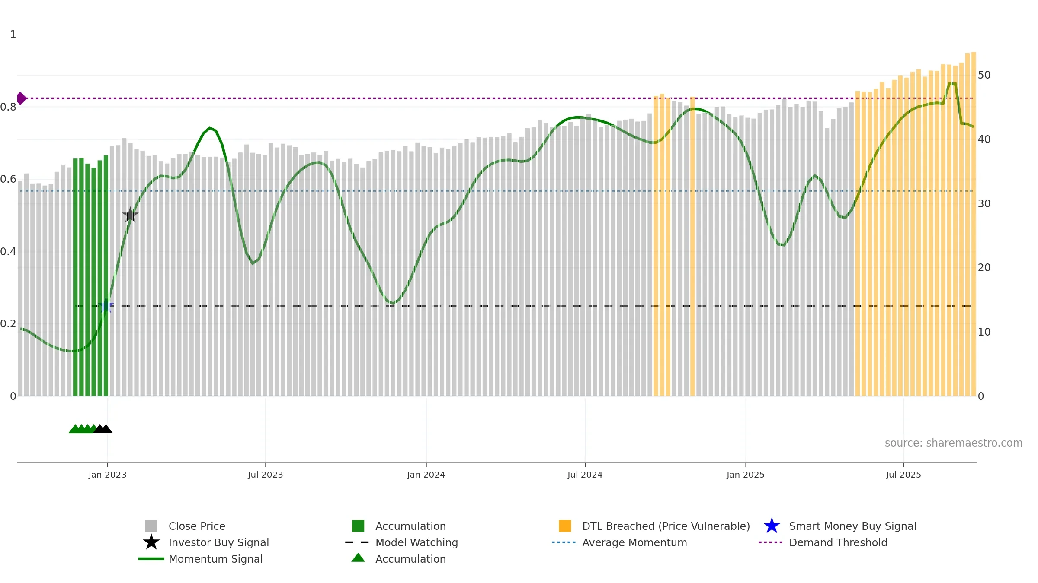Click the 20 right axis tick label
The width and height of the screenshot is (1038, 583).
coord(984,268)
